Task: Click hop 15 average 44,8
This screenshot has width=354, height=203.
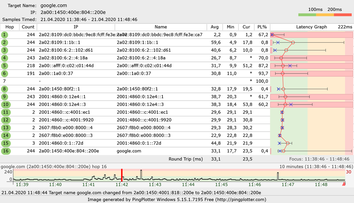Action: (x=216, y=143)
